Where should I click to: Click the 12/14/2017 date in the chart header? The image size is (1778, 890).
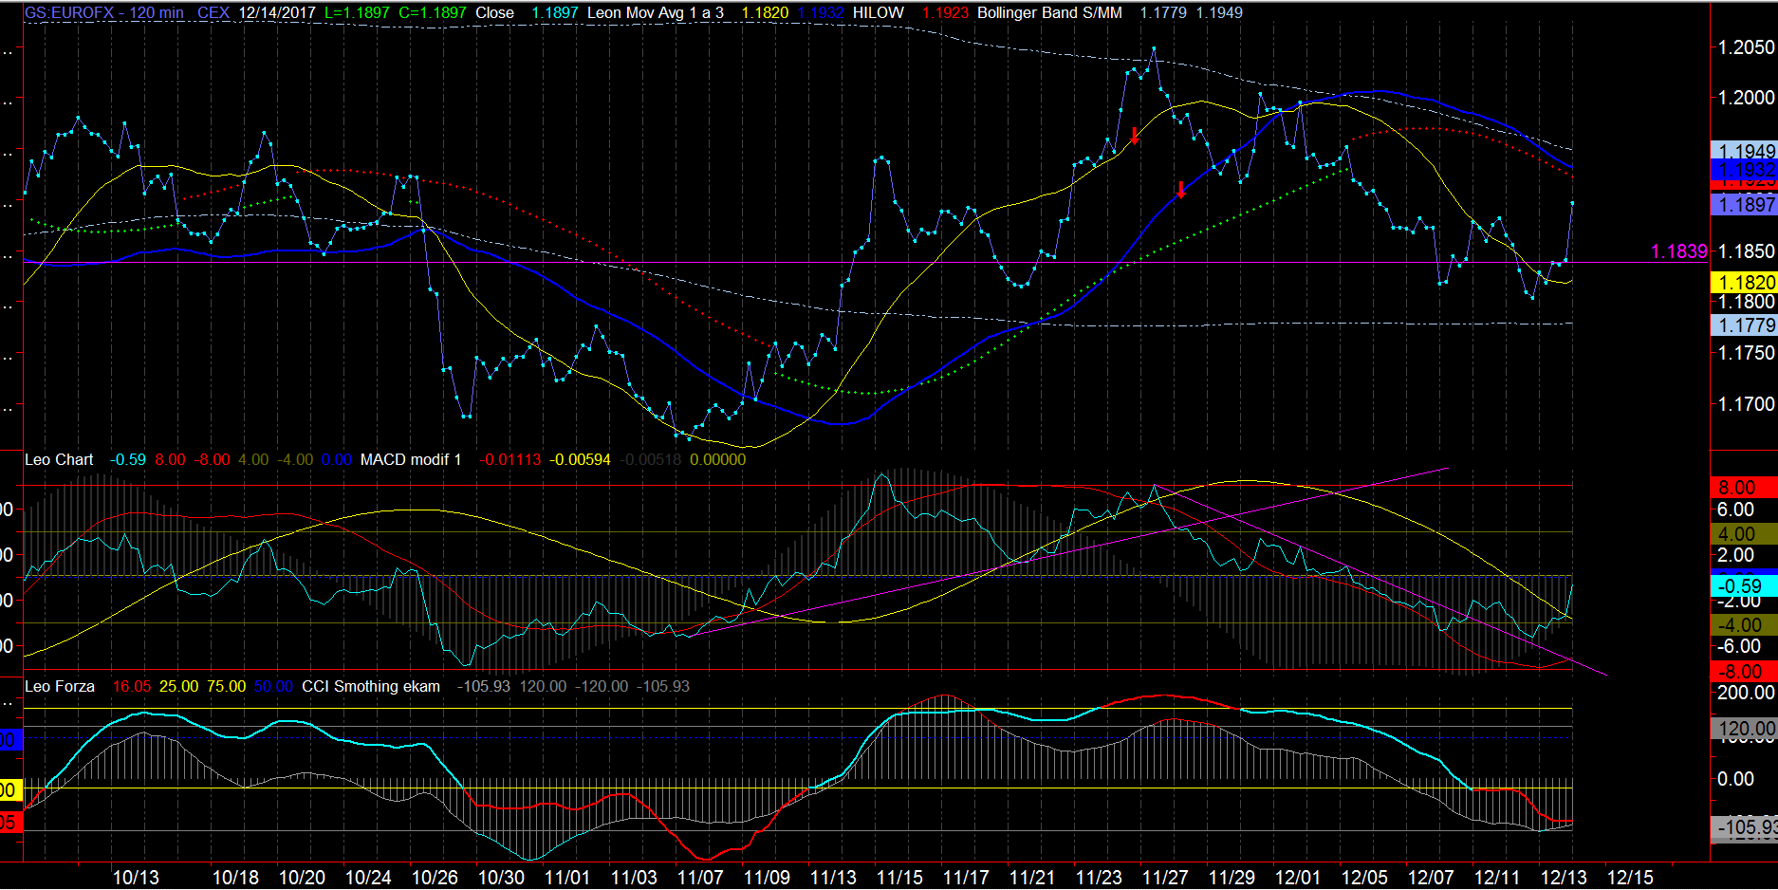277,12
